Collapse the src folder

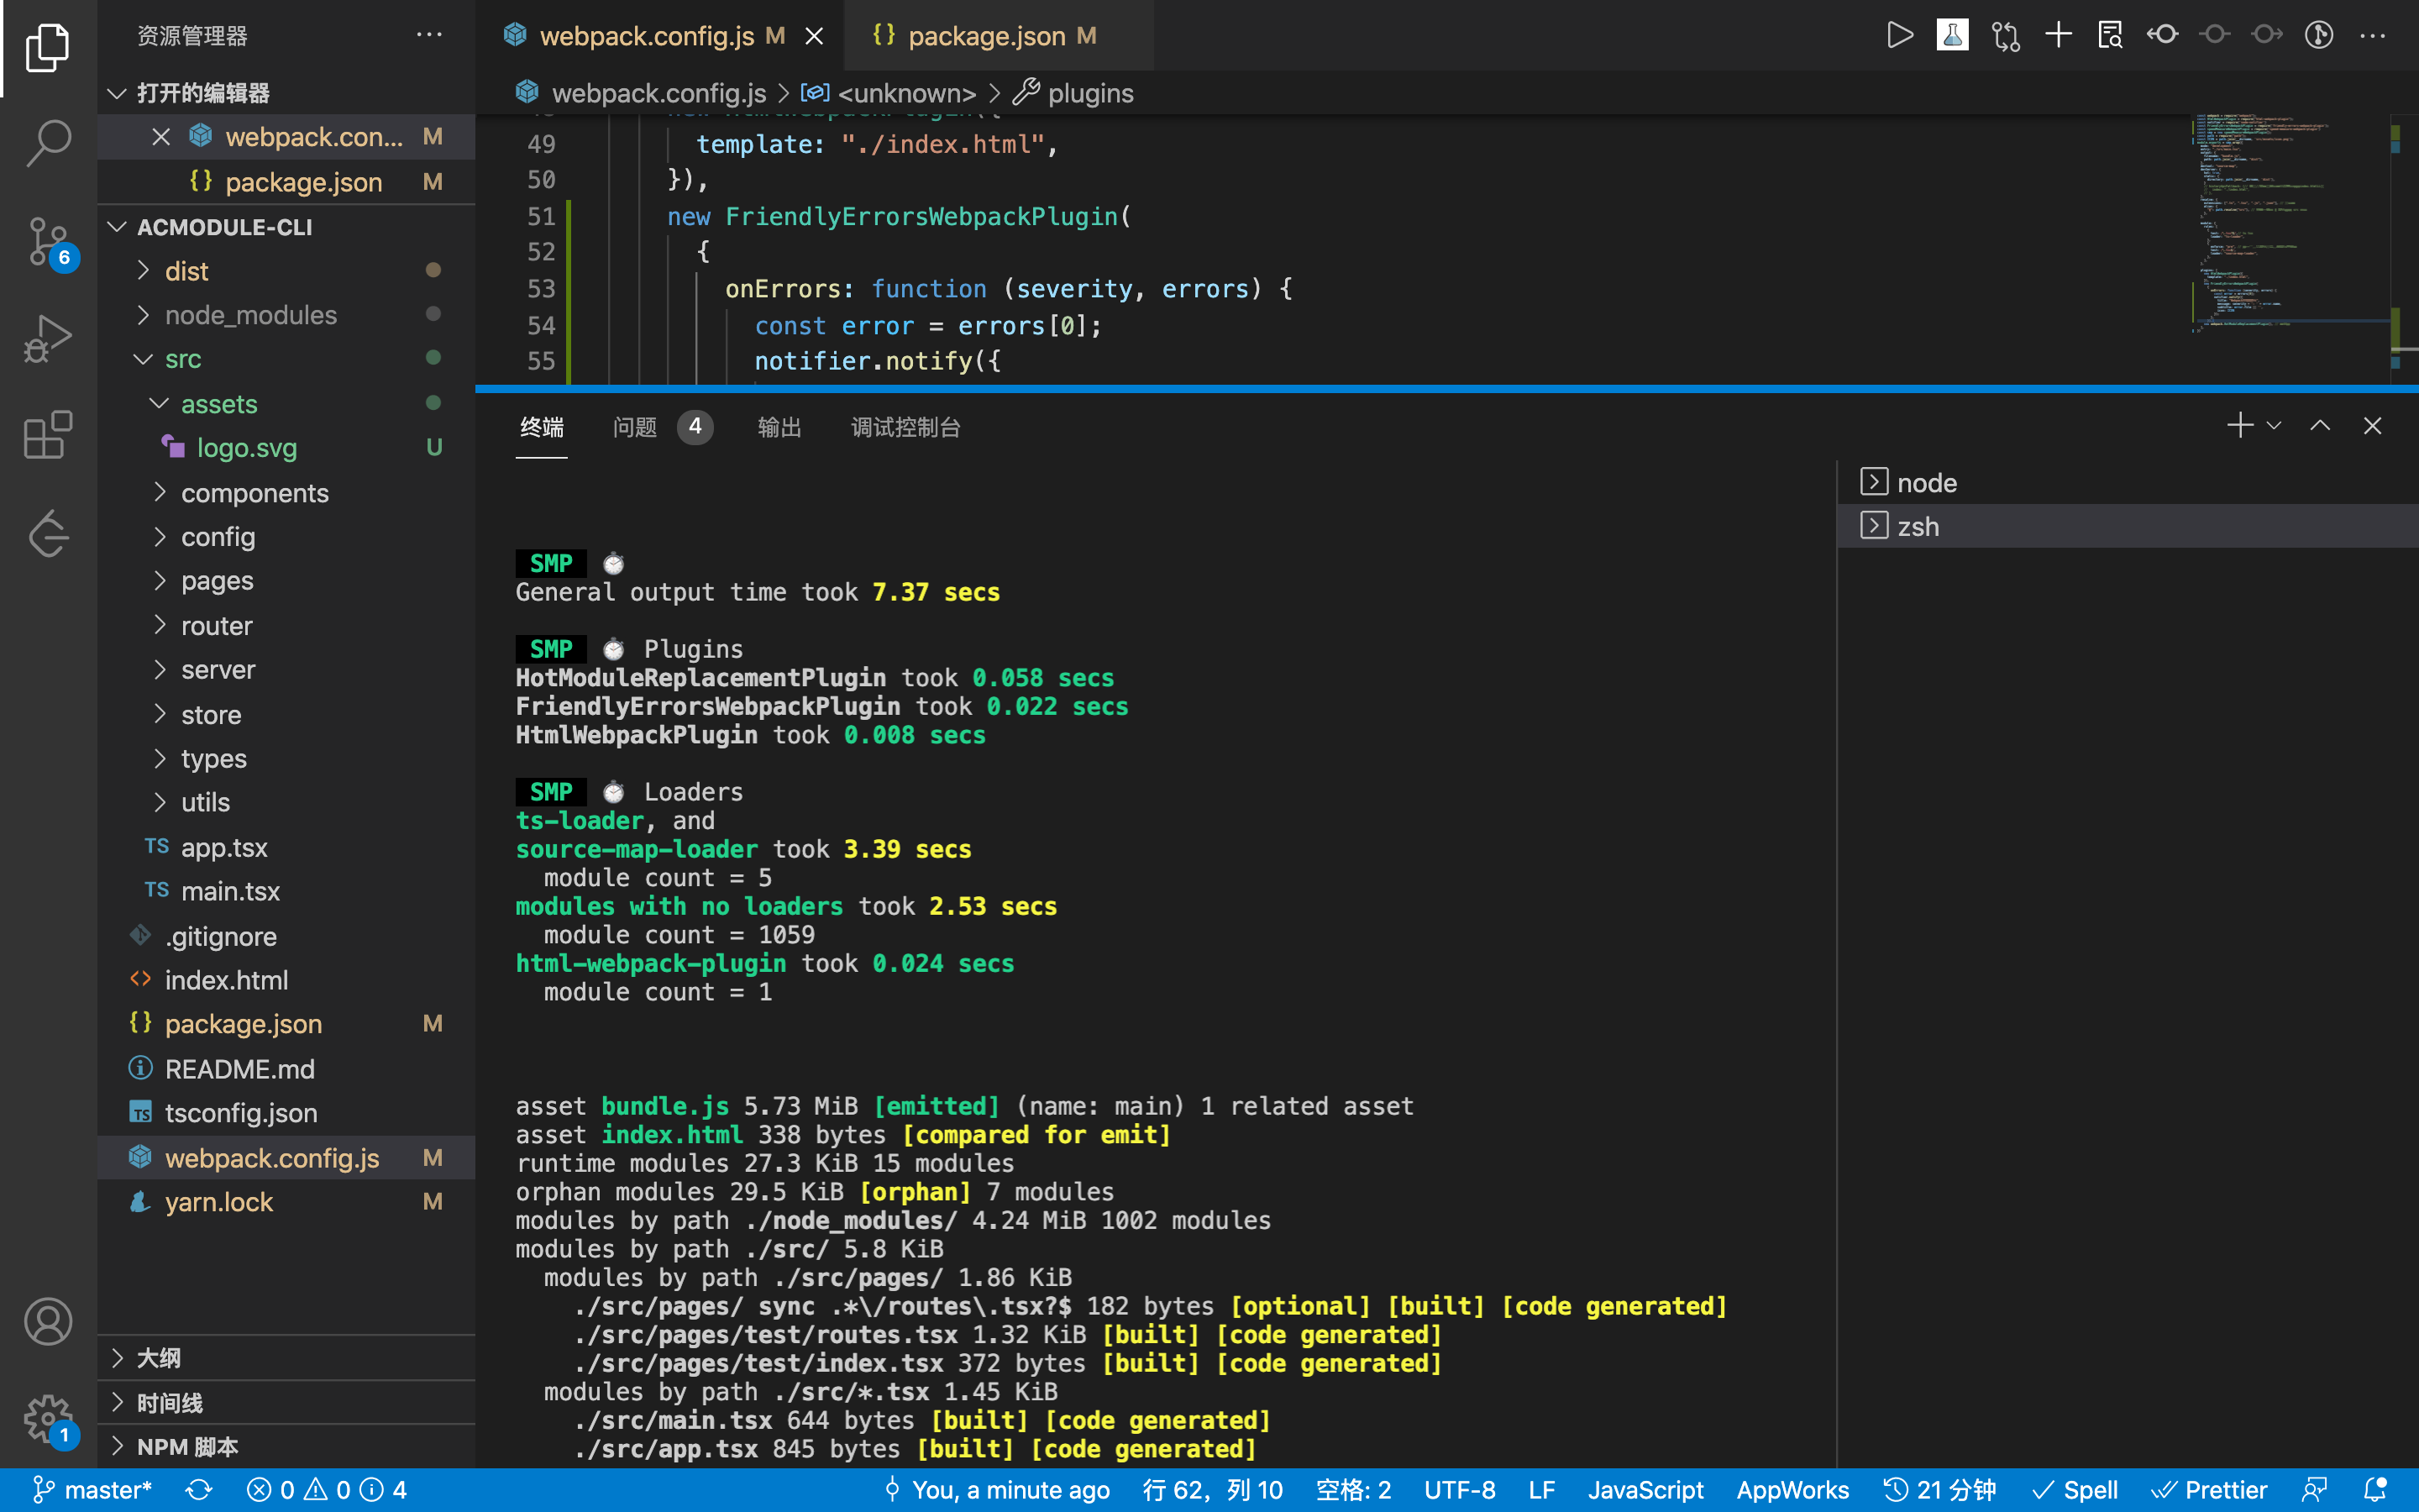[183, 359]
